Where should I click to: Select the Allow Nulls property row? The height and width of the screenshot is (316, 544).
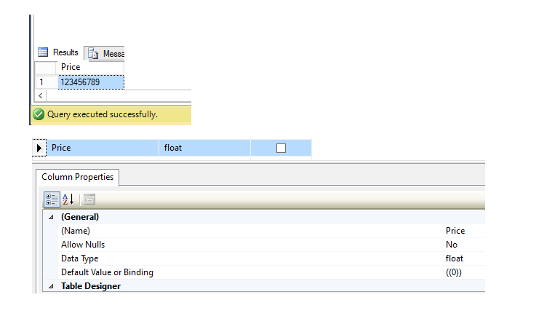click(272, 245)
